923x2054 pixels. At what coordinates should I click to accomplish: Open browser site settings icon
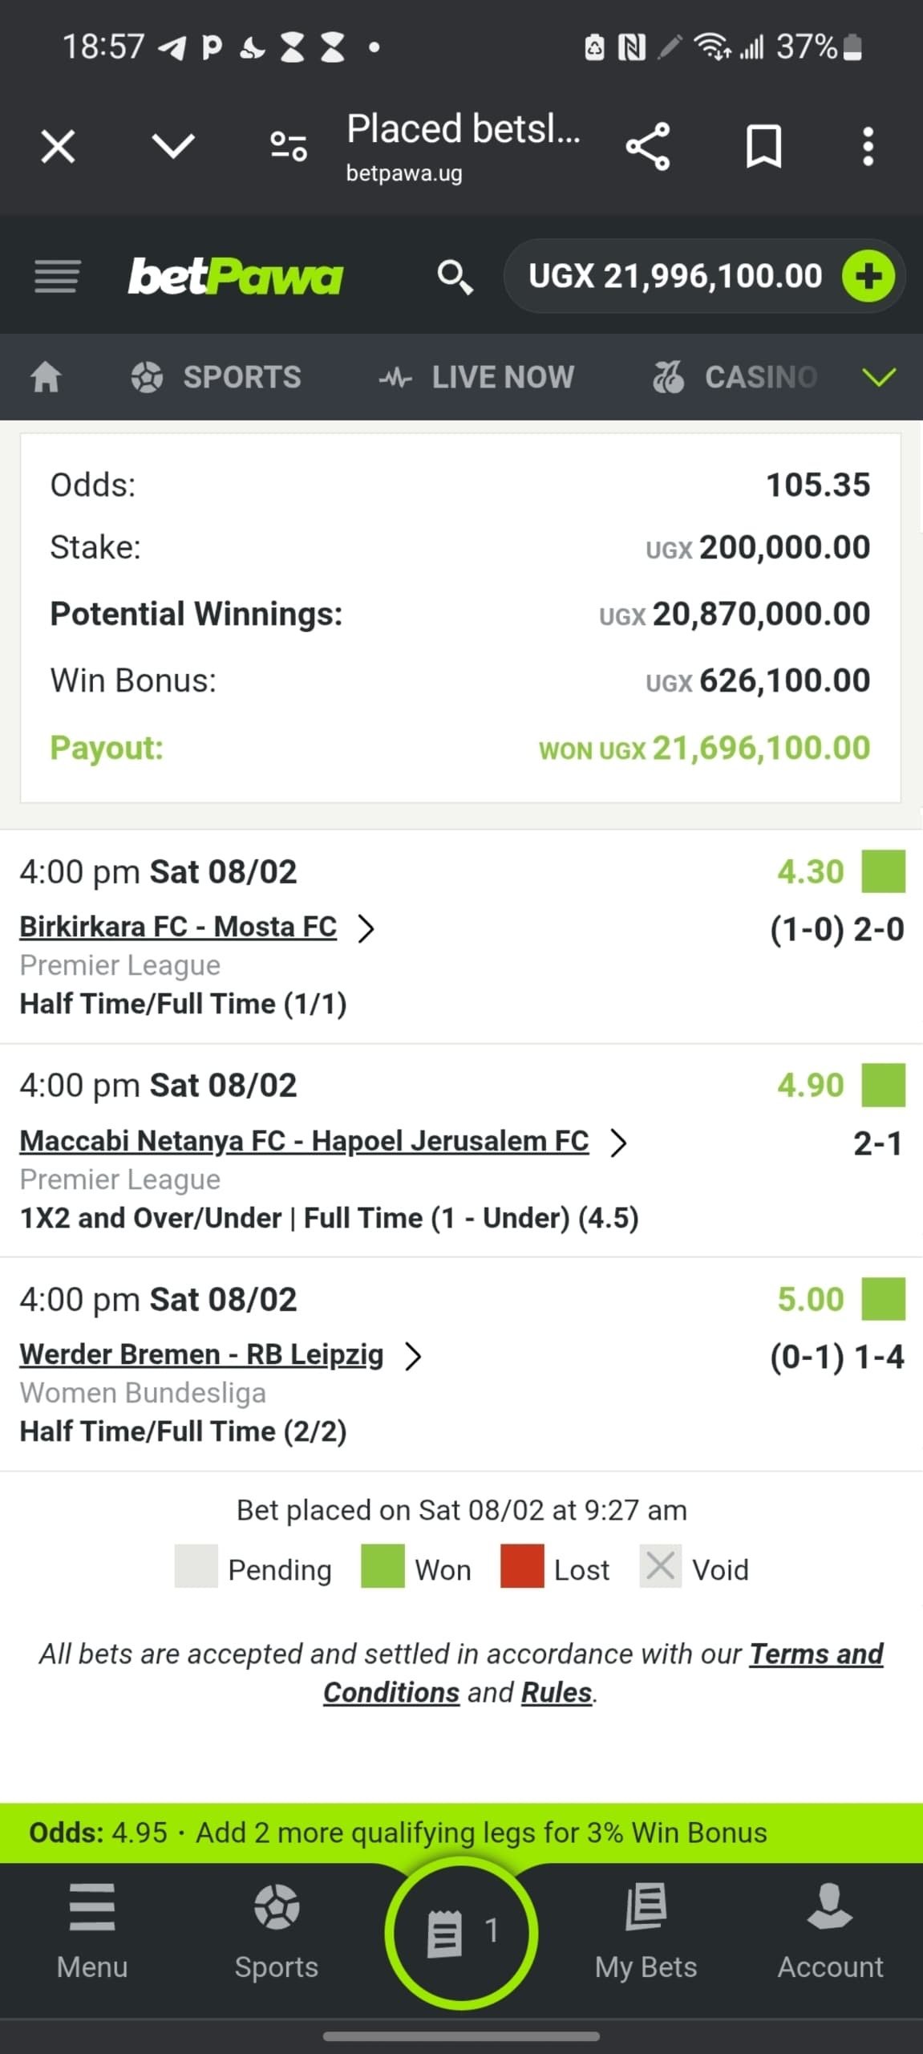pos(288,147)
